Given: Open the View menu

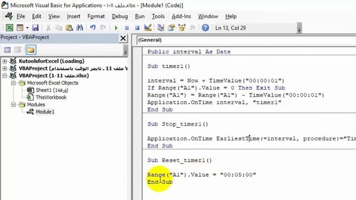Looking at the screenshot, I should 54,16.
